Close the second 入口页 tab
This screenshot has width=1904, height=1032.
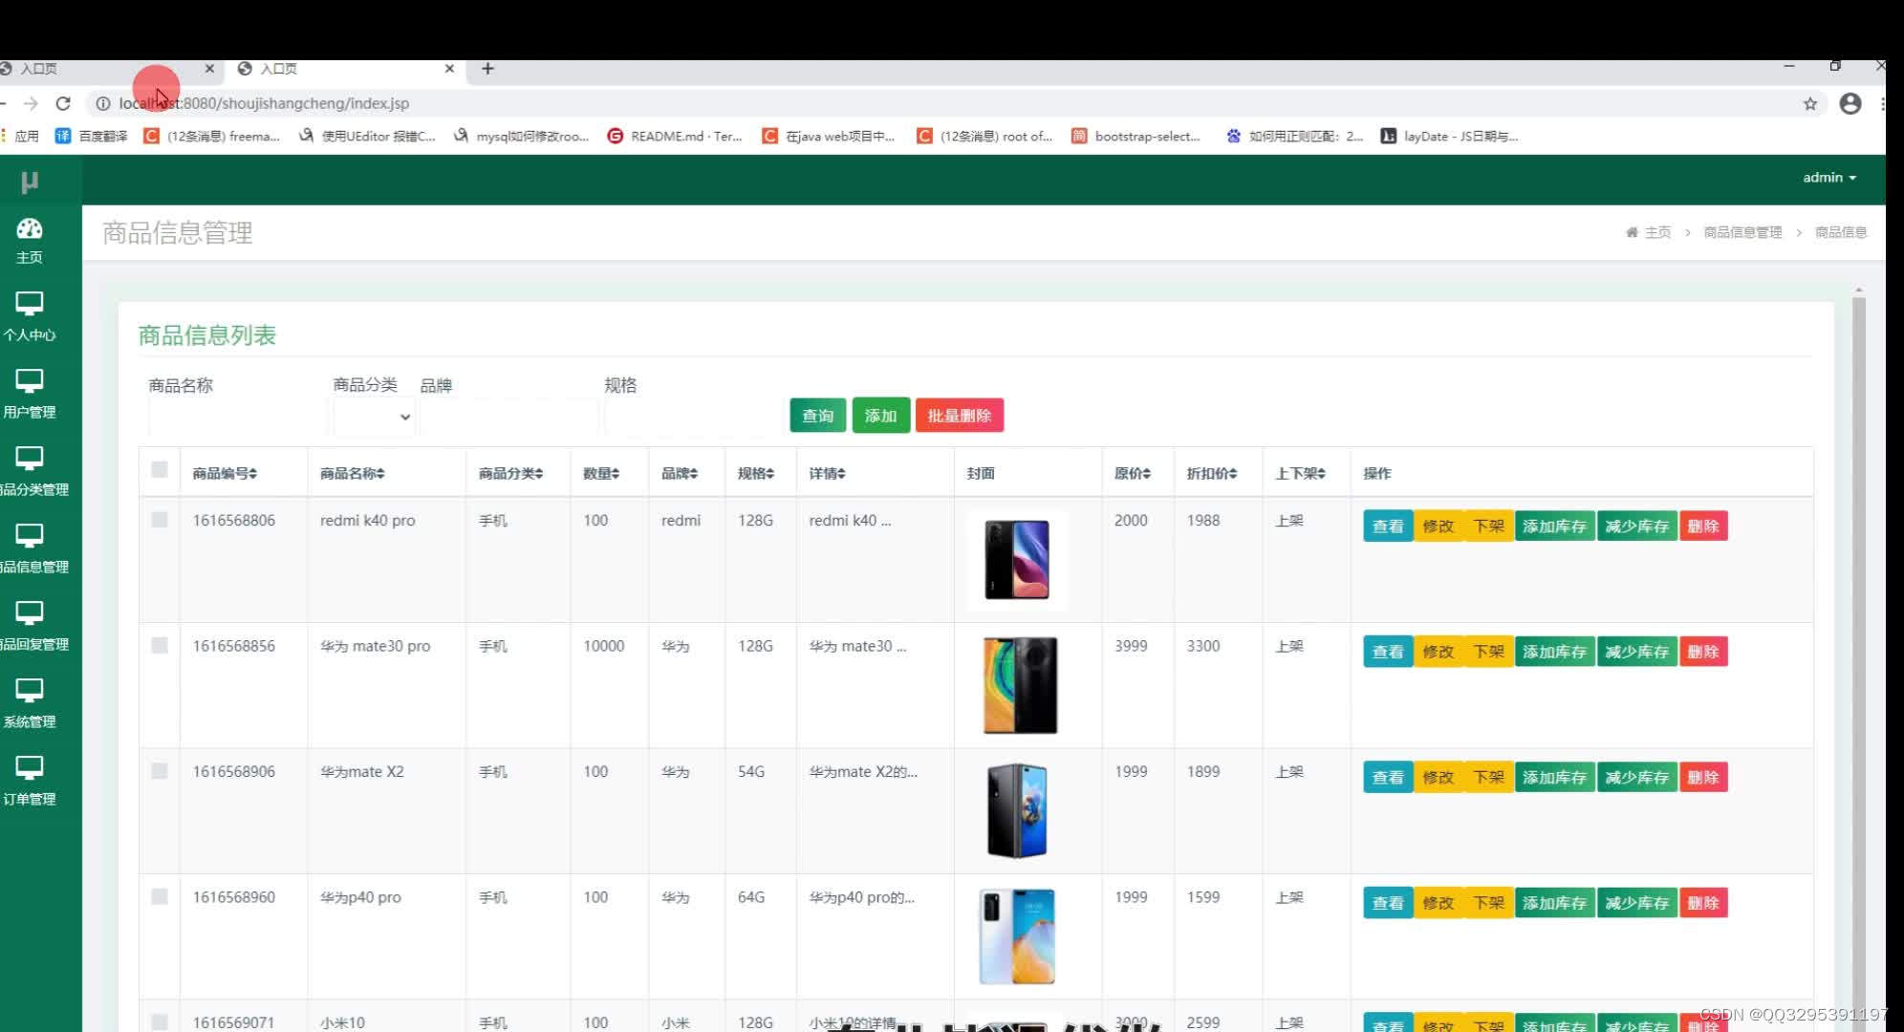tap(449, 69)
